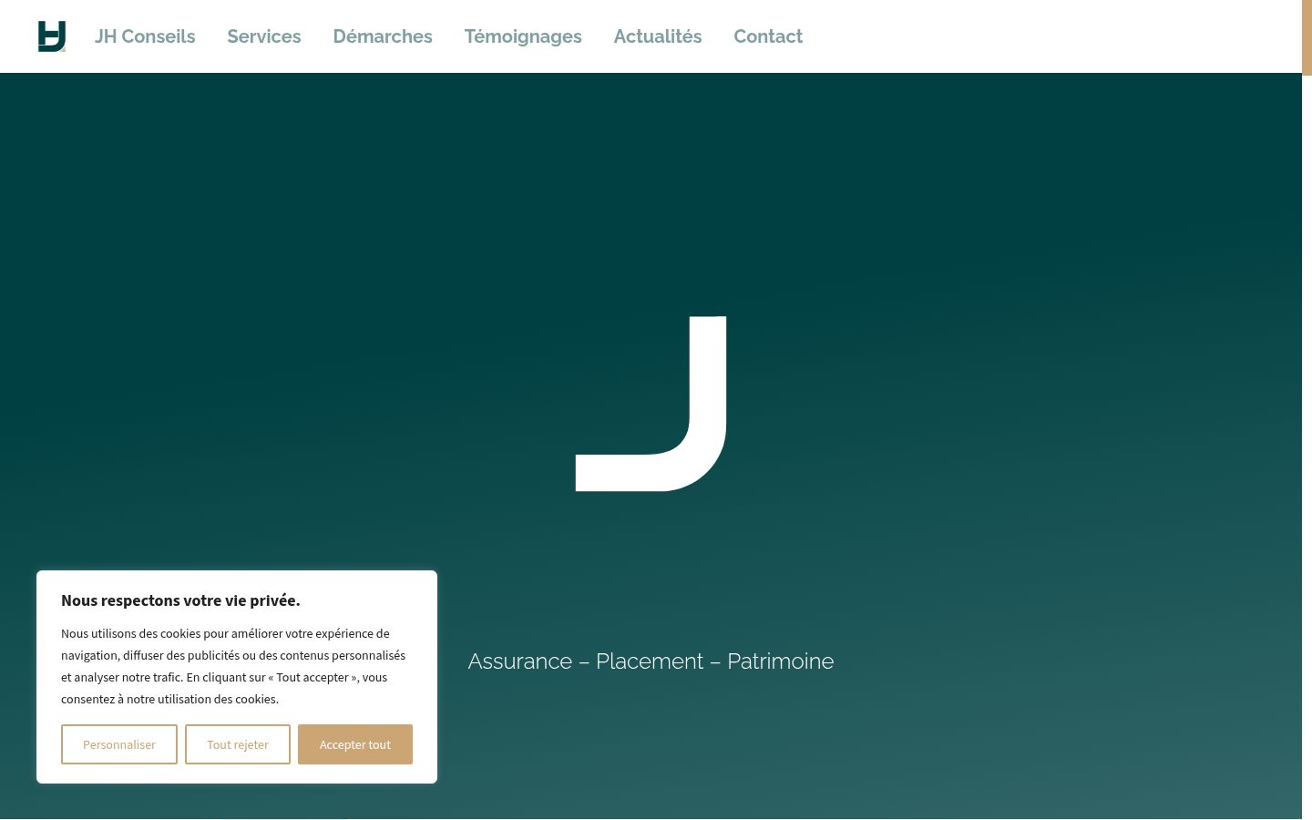Reject all cookies with Tout rejeter
Image resolution: width=1312 pixels, height=820 pixels.
[238, 744]
